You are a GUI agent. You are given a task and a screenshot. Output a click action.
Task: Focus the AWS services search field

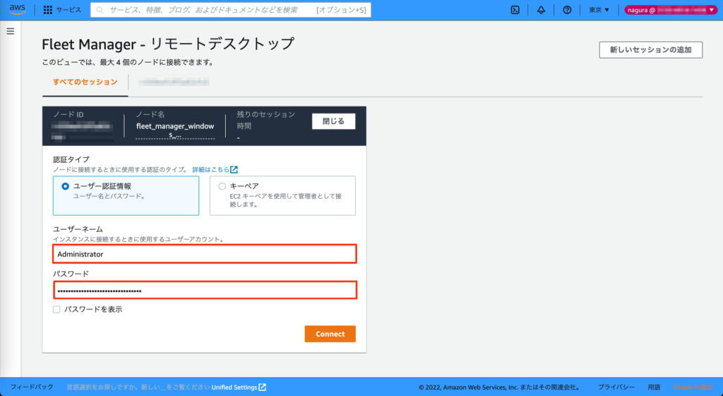[x=231, y=10]
